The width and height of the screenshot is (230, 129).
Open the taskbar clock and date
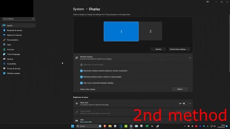tap(221, 126)
